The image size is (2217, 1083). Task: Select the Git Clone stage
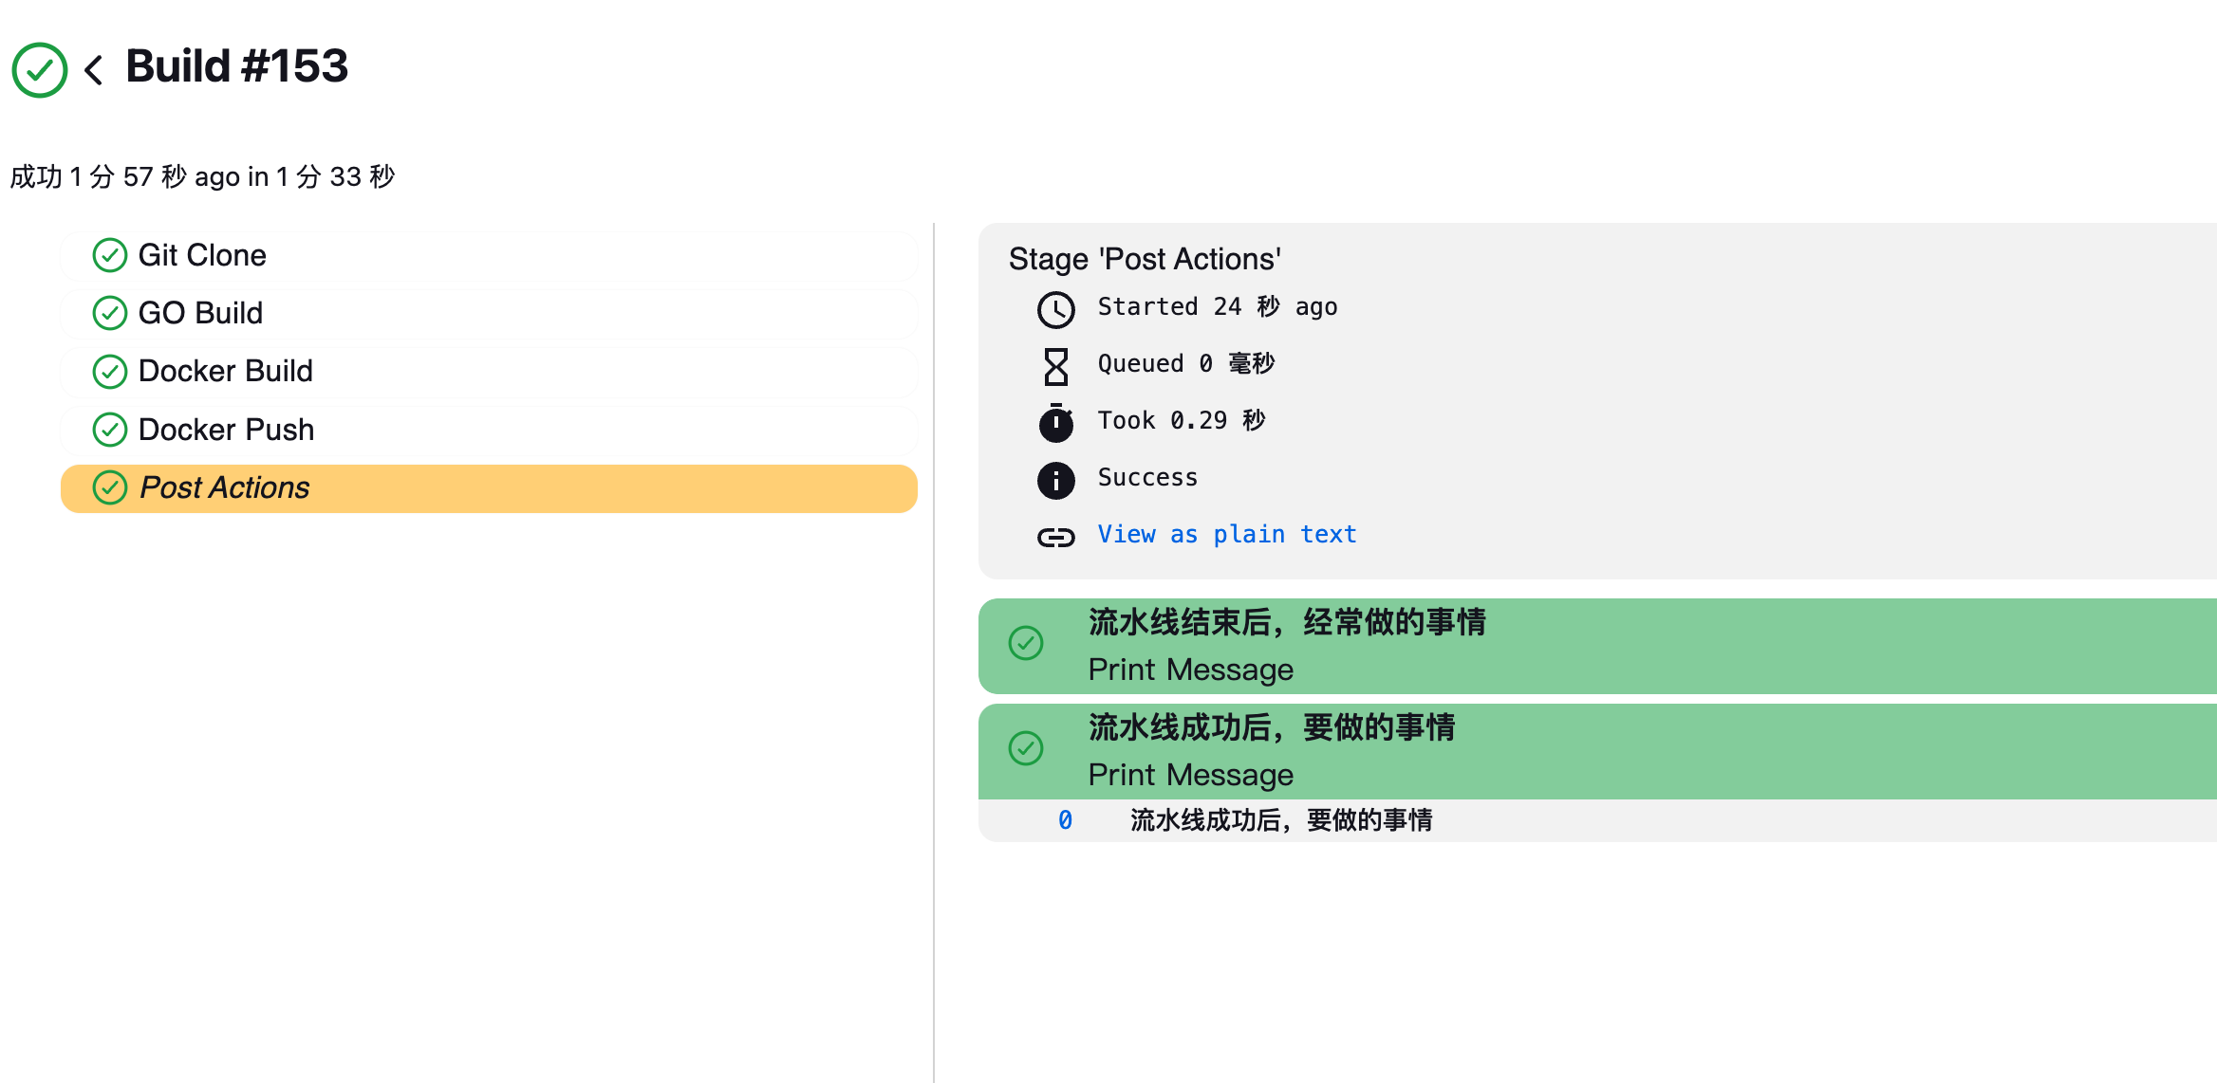click(x=489, y=255)
